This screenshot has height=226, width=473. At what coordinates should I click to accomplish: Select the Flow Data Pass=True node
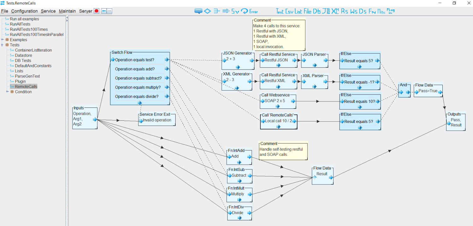pyautogui.click(x=428, y=90)
